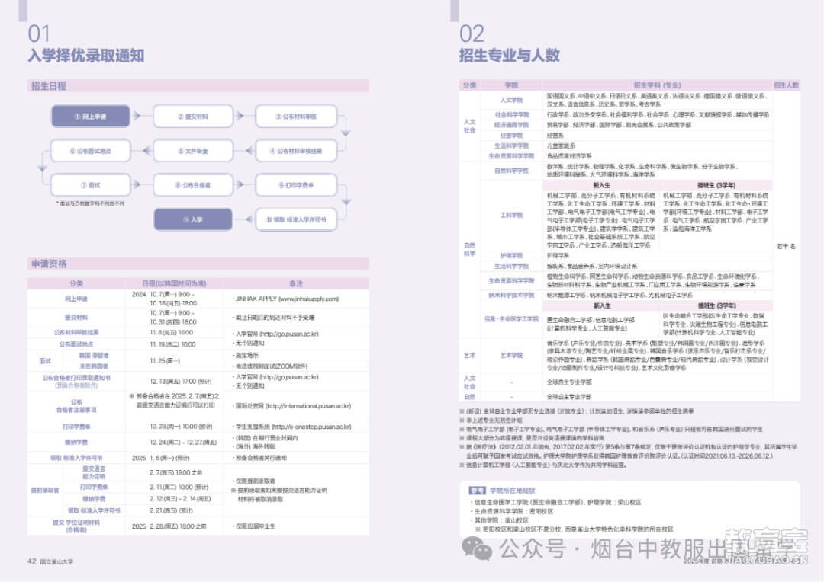This screenshot has width=824, height=582.
Task: Select flowchart step ⑥ 公布面试地点
Action: point(90,151)
